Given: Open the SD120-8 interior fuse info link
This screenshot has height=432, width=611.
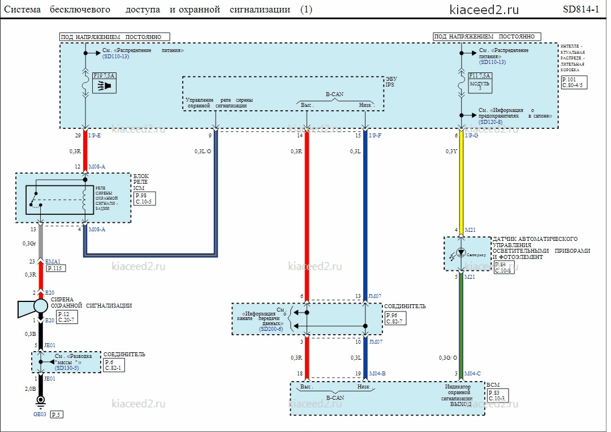Looking at the screenshot, I should (490, 122).
